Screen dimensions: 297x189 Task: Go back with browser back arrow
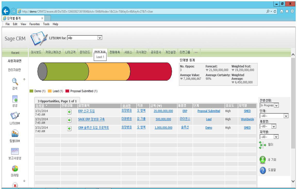point(6,11)
